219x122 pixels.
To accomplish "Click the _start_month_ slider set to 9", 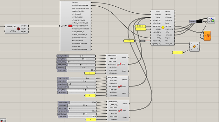I will tap(77, 78).
